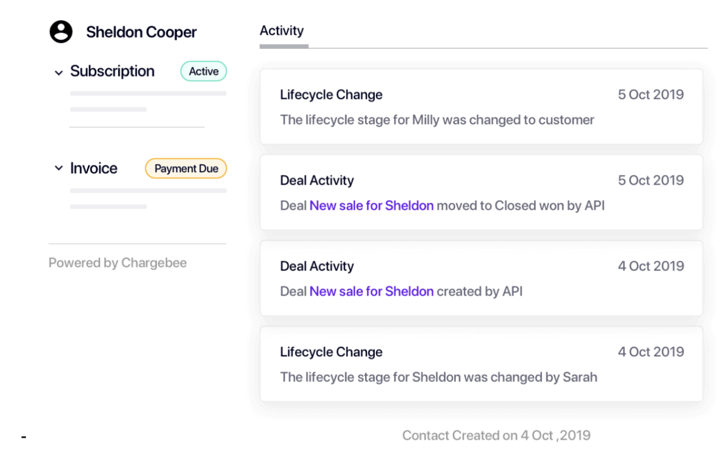726x456 pixels.
Task: Open the New sale for Sheldon created link
Action: (x=371, y=291)
